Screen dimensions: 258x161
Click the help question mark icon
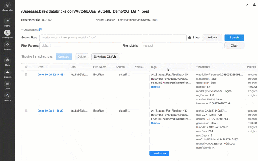[x=247, y=5]
